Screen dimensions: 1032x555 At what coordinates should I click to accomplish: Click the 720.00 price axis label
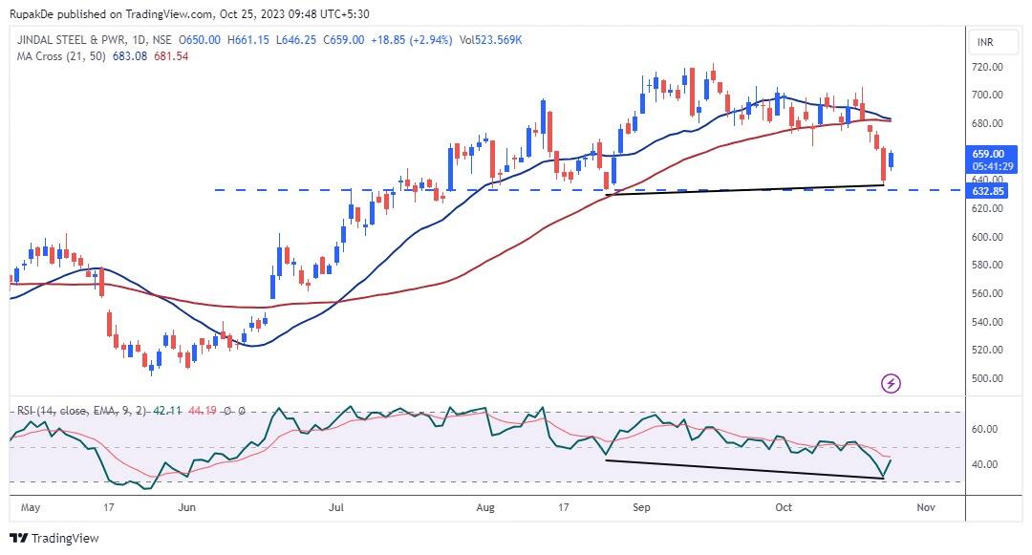(x=987, y=67)
